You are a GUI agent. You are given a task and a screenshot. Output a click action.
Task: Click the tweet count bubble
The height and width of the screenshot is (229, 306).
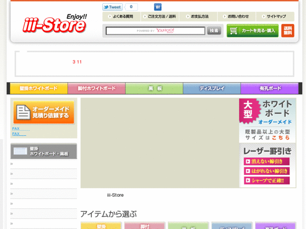coord(131,7)
